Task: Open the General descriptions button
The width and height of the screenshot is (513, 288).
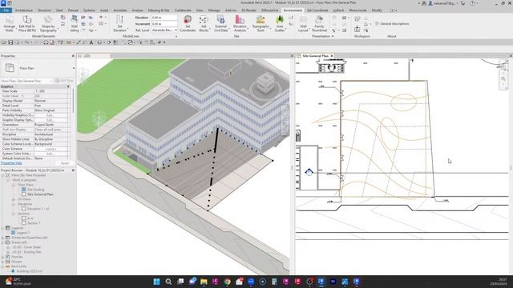Action: coord(392,23)
